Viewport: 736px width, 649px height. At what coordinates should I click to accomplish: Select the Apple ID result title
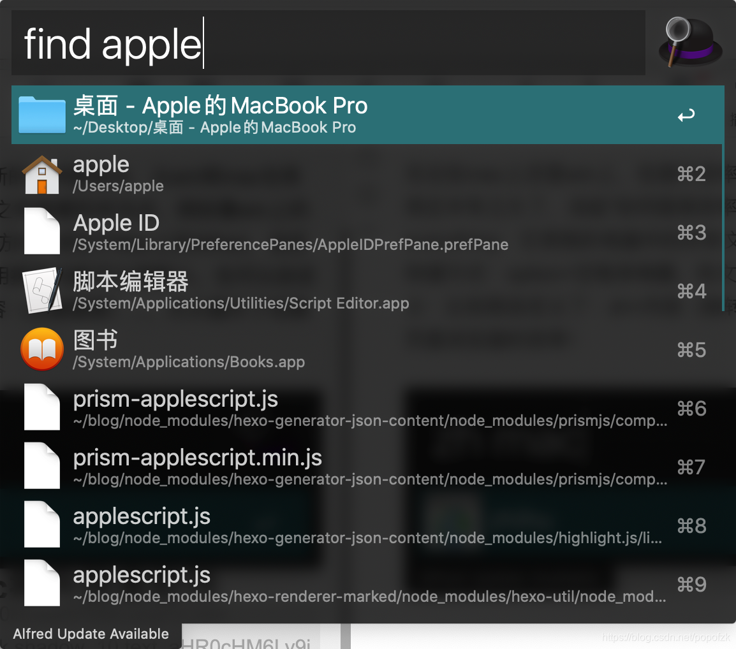[117, 223]
